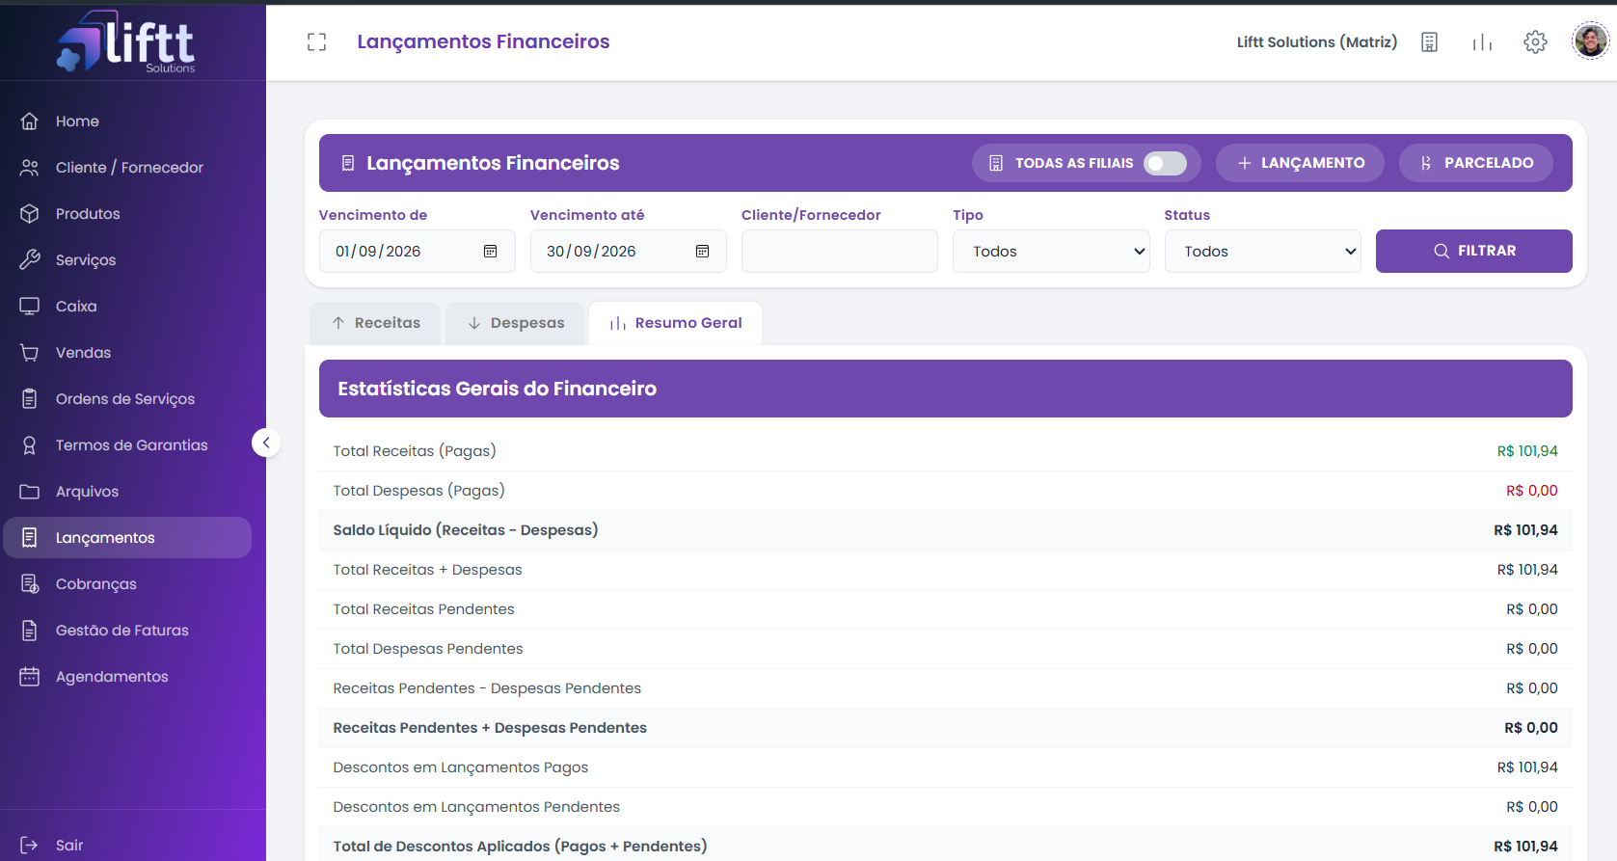Switch to the Receitas tab

click(x=375, y=323)
